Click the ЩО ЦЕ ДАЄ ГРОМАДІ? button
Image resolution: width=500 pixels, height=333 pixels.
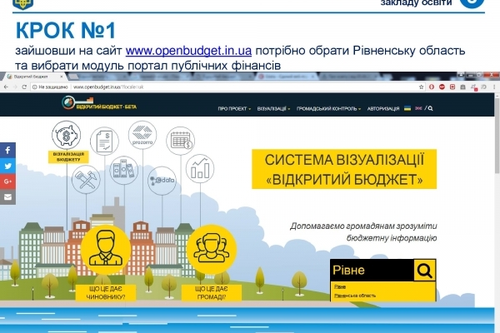pyautogui.click(x=210, y=293)
